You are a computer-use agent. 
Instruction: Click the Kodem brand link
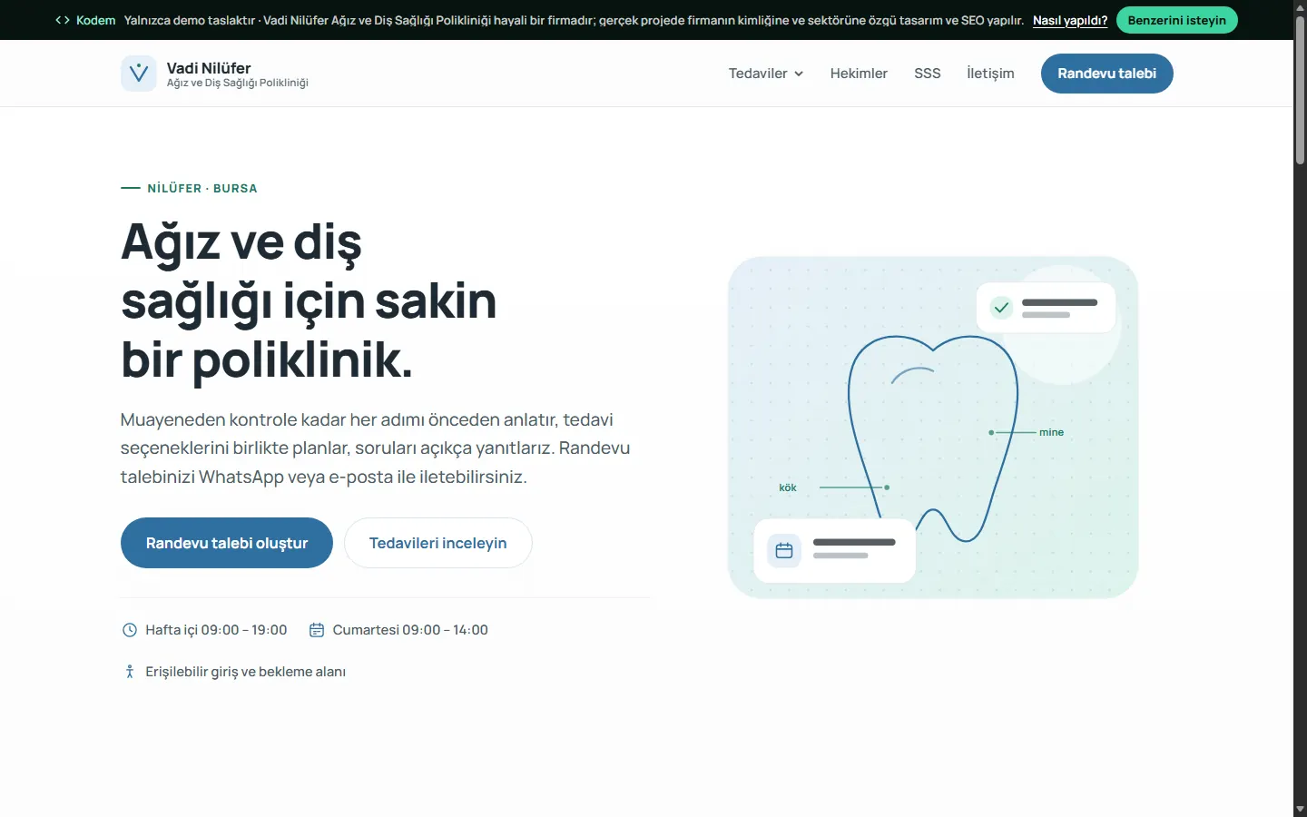pos(85,20)
